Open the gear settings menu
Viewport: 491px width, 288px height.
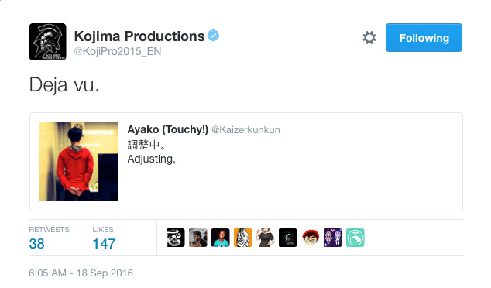tap(369, 38)
